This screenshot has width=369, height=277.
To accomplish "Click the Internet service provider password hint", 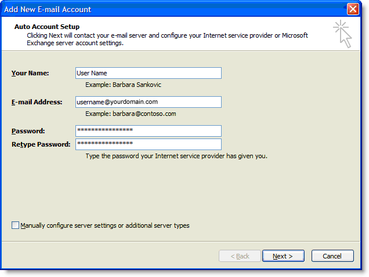I will (176, 156).
